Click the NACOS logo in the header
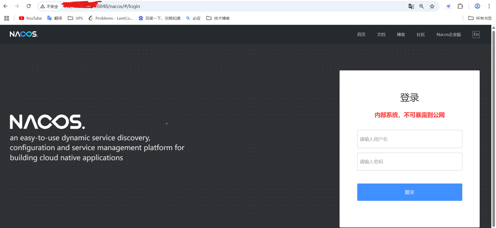Image resolution: width=496 pixels, height=228 pixels. 24,34
